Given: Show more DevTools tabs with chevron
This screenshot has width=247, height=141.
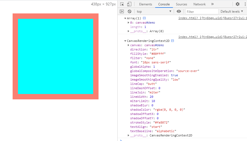Looking at the screenshot, I should [212, 4].
